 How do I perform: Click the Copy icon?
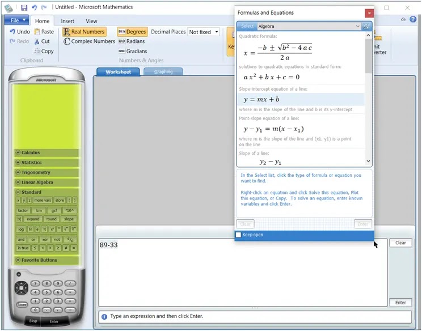[37, 51]
